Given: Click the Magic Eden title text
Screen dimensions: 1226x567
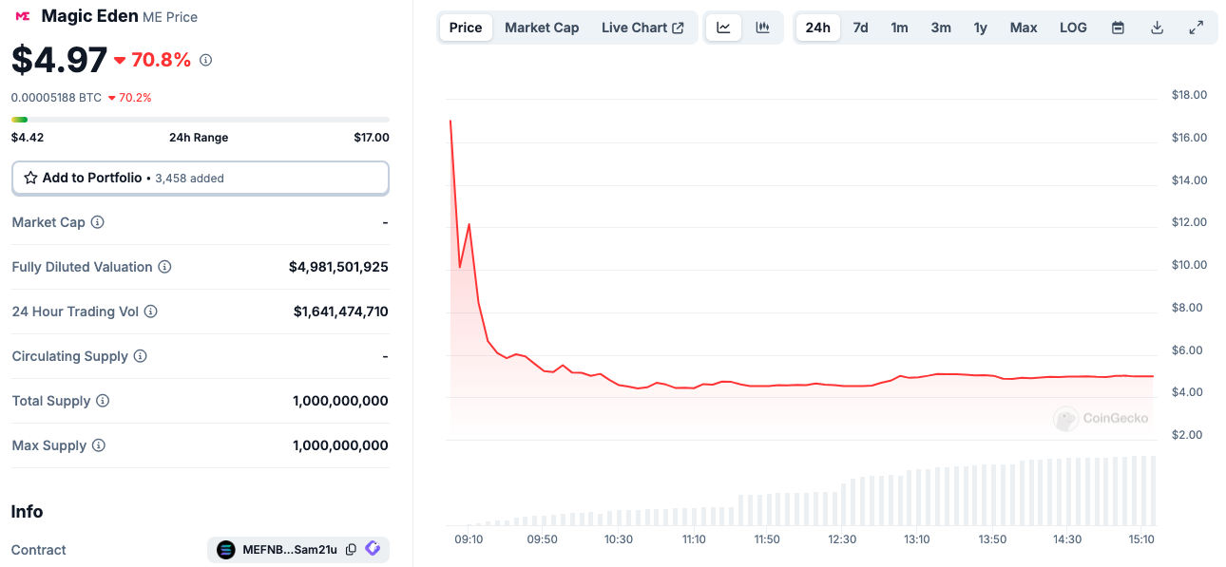Looking at the screenshot, I should click(x=89, y=16).
